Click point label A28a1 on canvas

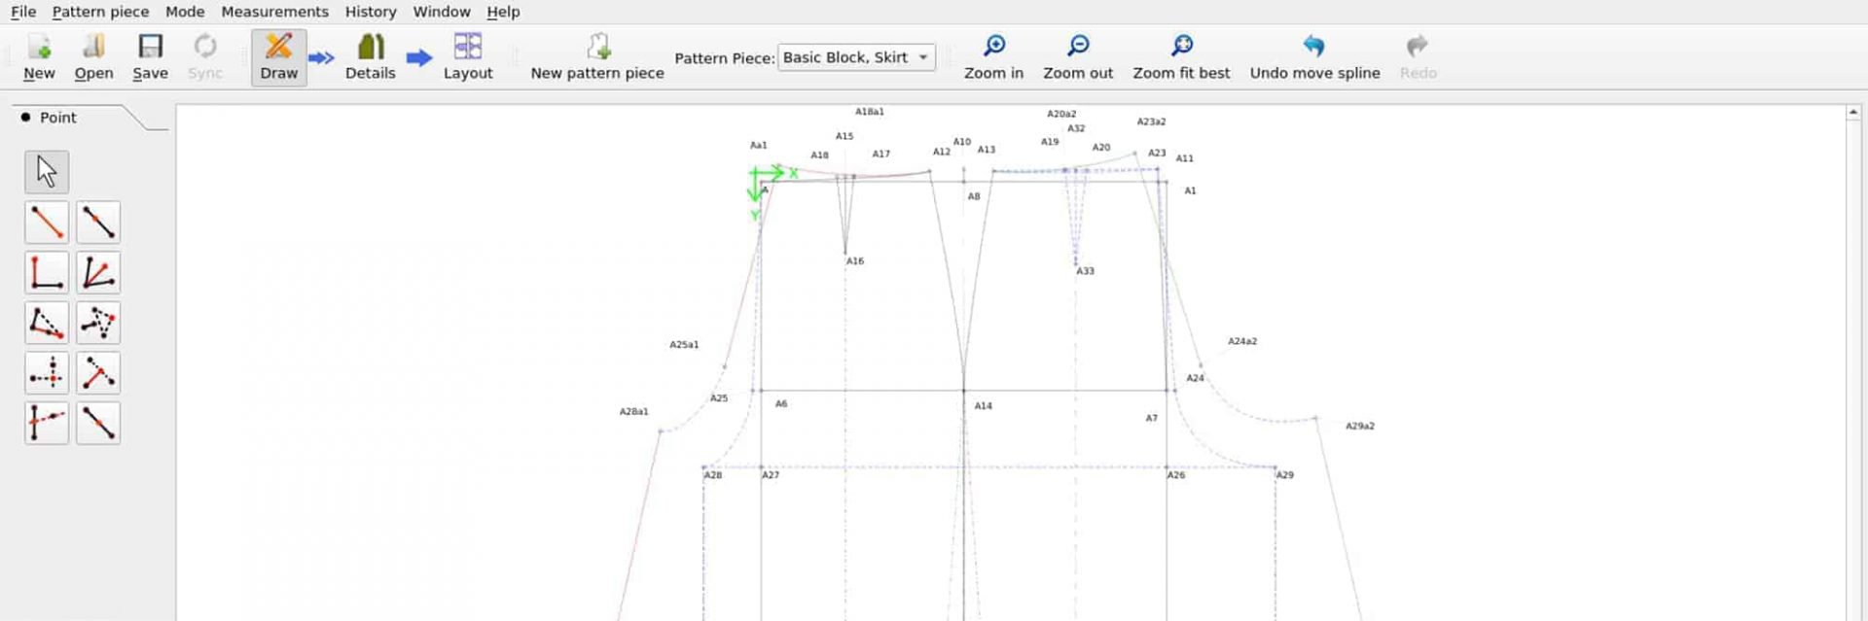click(x=633, y=412)
